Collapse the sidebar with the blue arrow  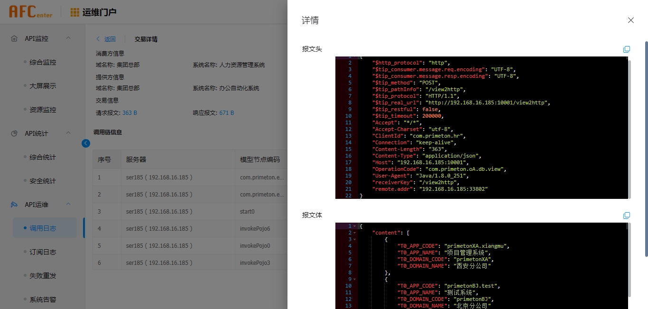(x=86, y=143)
